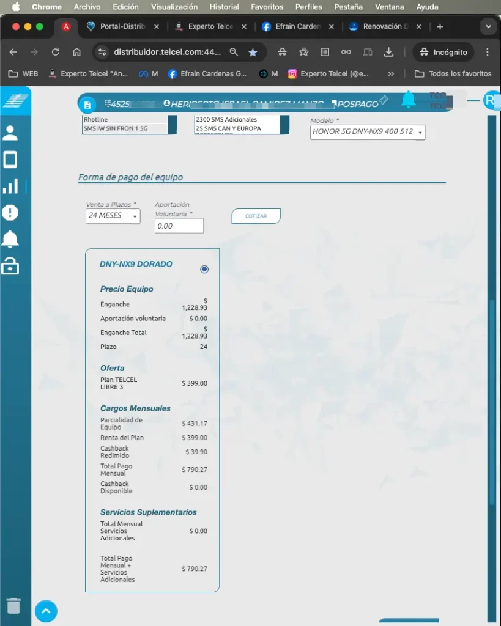The image size is (501, 626).
Task: Open the exclamation alerts sidebar icon
Action: 10,212
